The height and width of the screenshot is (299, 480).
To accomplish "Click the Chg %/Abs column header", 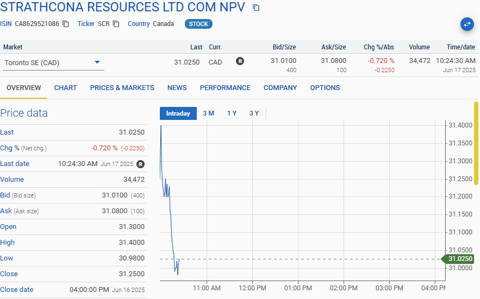I will tap(379, 47).
